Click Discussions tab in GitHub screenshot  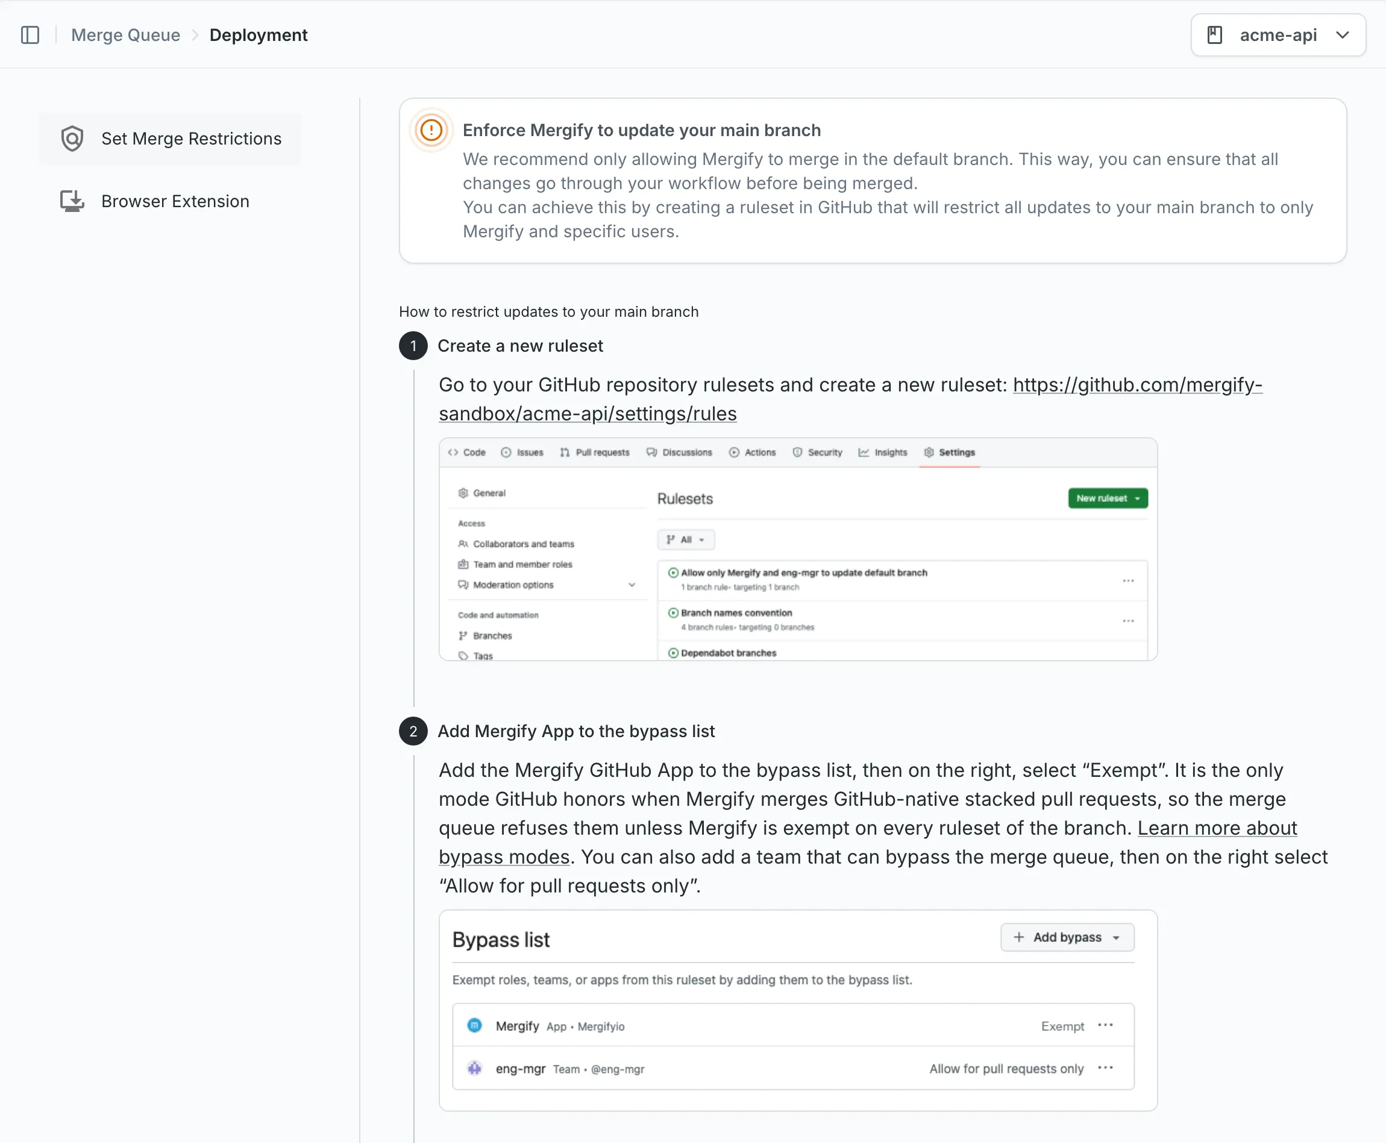(679, 452)
